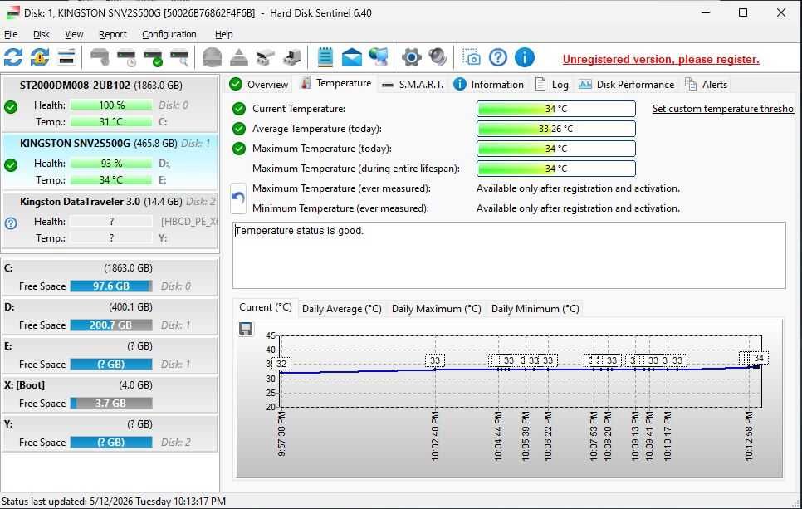Click 'Set custom temperature thresho' link
The image size is (802, 509).
(723, 109)
